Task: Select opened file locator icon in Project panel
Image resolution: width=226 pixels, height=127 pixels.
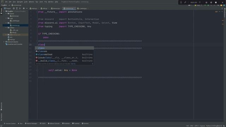Action: coord(14,8)
